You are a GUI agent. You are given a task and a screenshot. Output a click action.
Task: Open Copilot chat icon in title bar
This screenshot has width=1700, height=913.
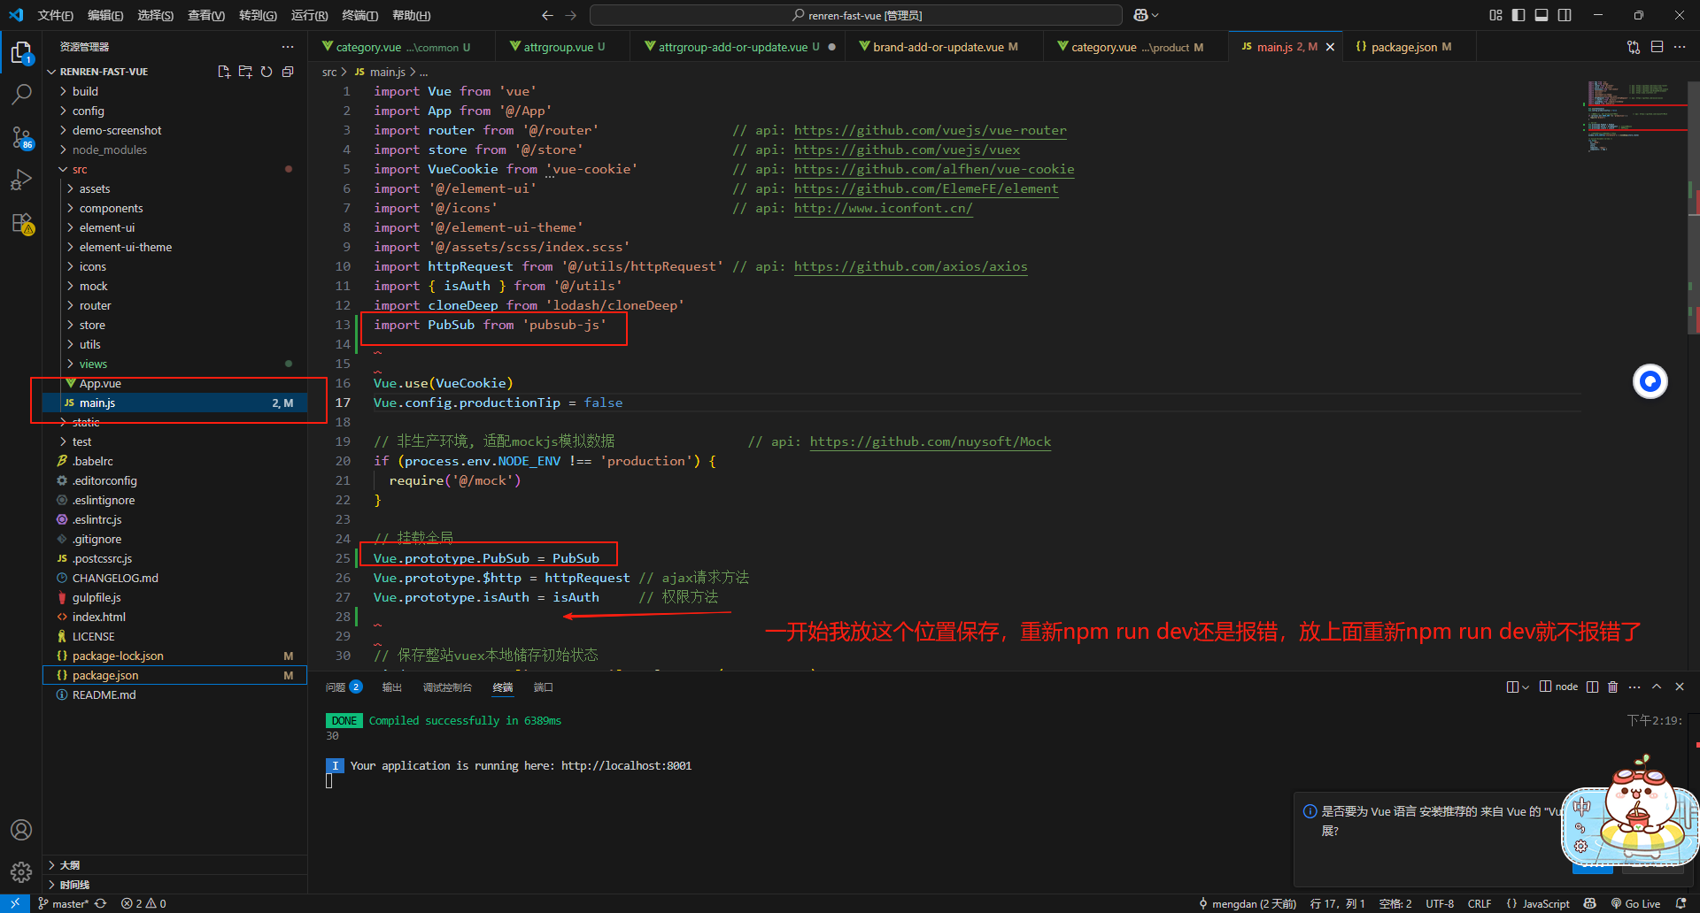(x=1146, y=15)
